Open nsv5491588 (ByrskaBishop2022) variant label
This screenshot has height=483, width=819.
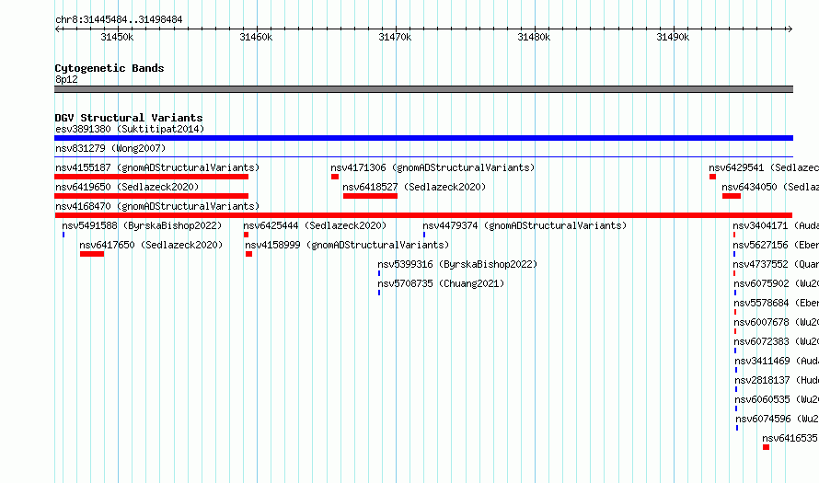click(x=142, y=225)
